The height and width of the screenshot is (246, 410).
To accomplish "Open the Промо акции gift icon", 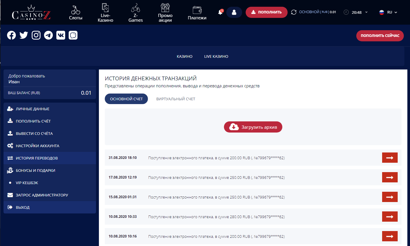I will [x=165, y=8].
